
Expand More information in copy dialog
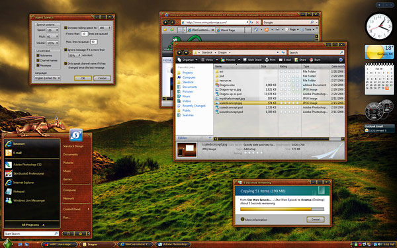coord(253,220)
